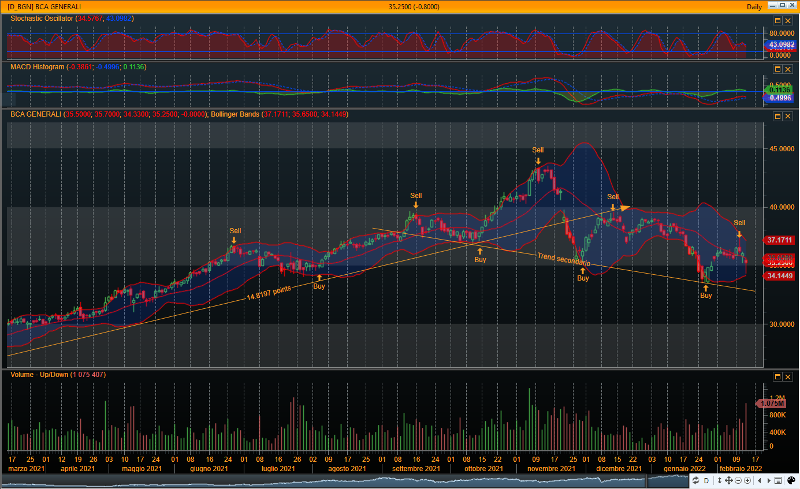Close the Volume Up/Down pane
Viewport: 800px width, 489px height.
pyautogui.click(x=787, y=376)
